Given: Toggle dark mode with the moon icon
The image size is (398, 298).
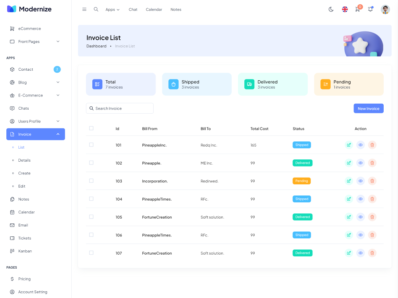Looking at the screenshot, I should click(331, 10).
